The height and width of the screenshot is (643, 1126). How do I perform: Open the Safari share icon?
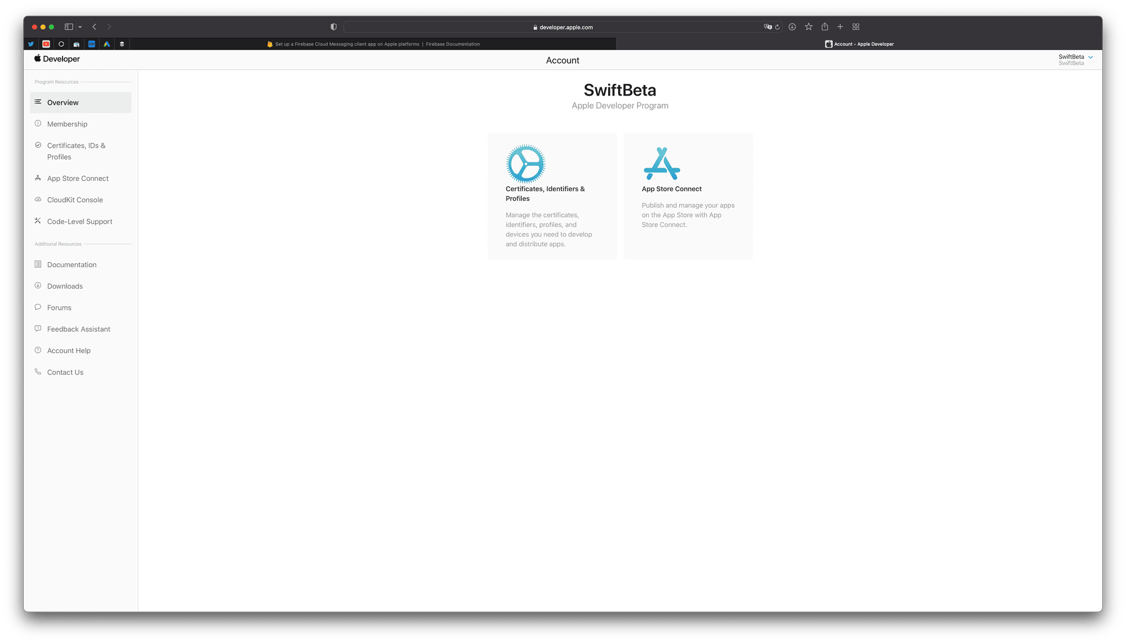[x=825, y=27]
